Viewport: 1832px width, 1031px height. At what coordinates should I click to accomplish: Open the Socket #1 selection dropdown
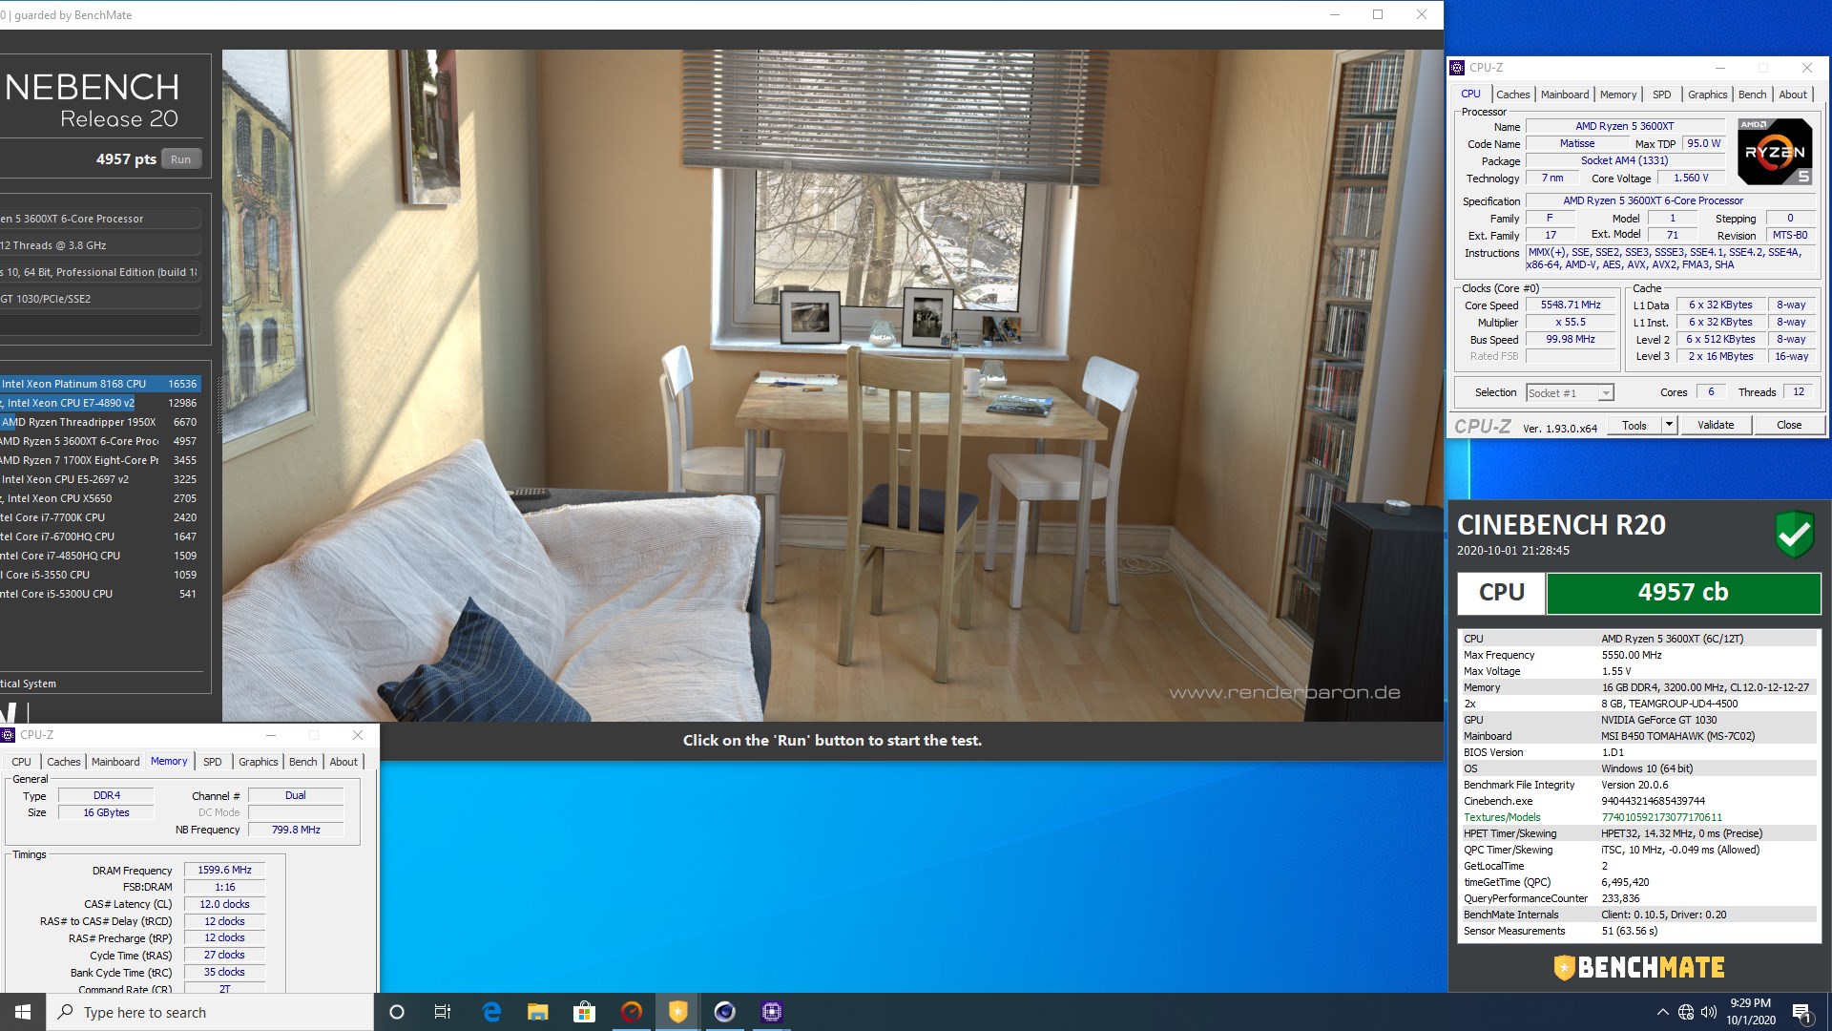pos(1570,393)
